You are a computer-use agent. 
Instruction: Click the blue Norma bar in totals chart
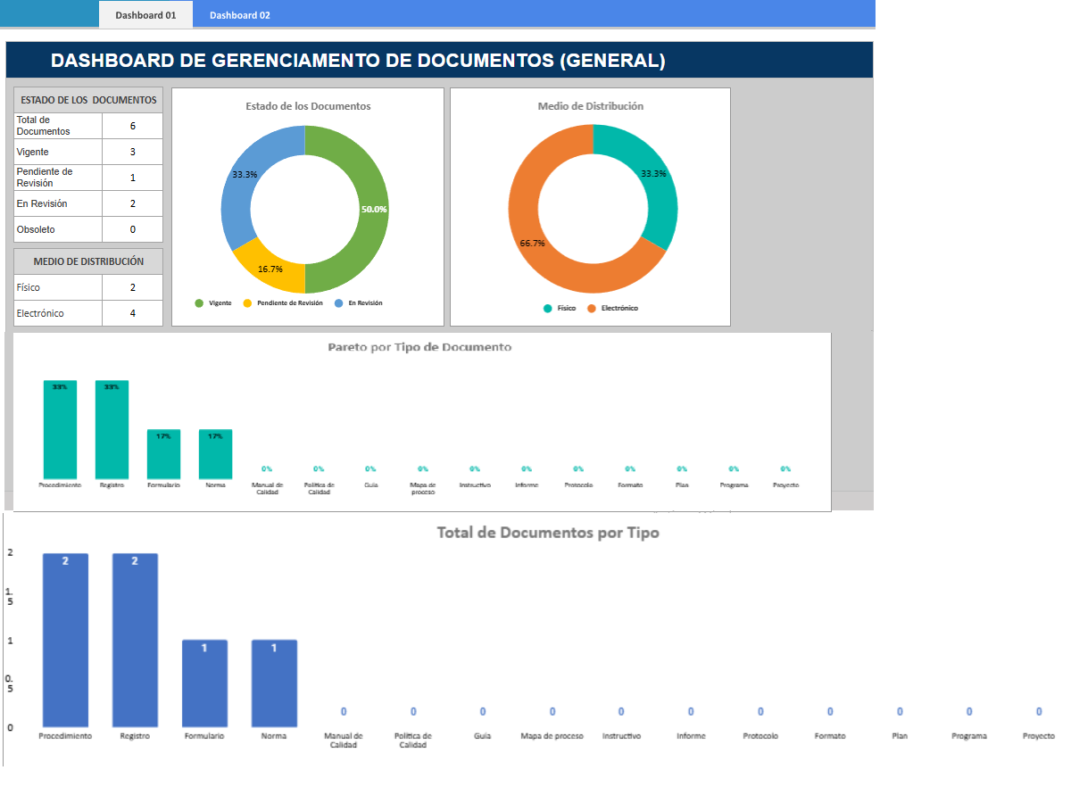(x=274, y=683)
